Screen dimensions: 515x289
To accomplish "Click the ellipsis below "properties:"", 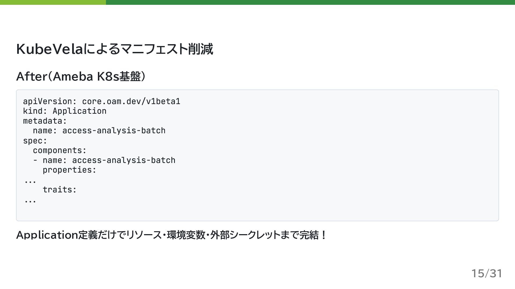I will point(30,181).
